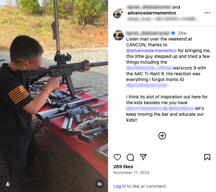
Task: Click author avatar in post header
Action: pyautogui.click(x=118, y=13)
